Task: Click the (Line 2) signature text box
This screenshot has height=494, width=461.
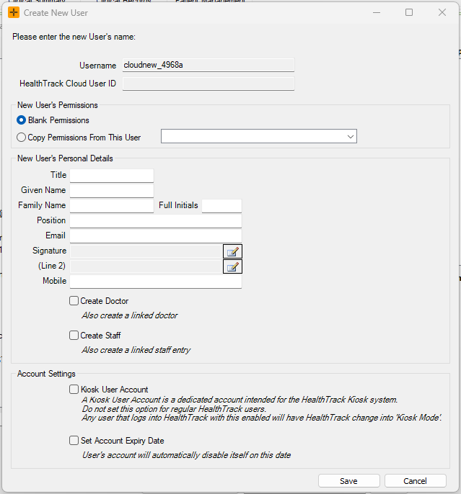Action: click(146, 266)
